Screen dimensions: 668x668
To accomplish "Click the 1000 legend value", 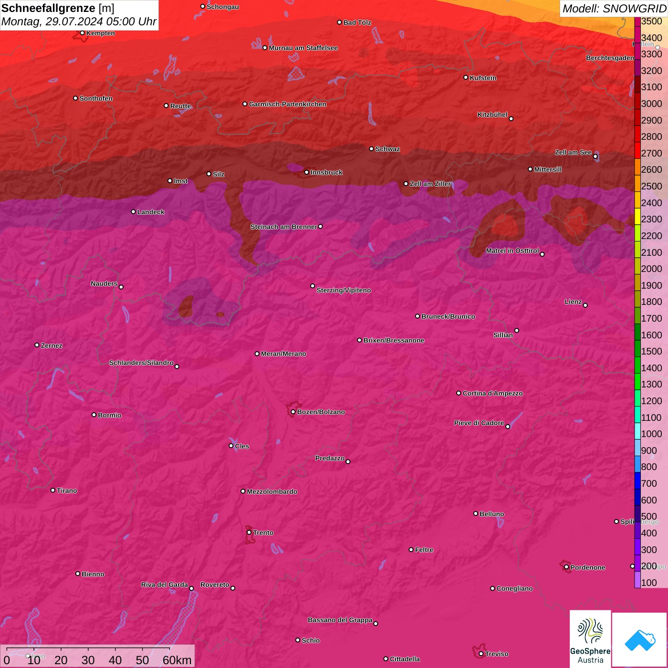I will (x=652, y=434).
